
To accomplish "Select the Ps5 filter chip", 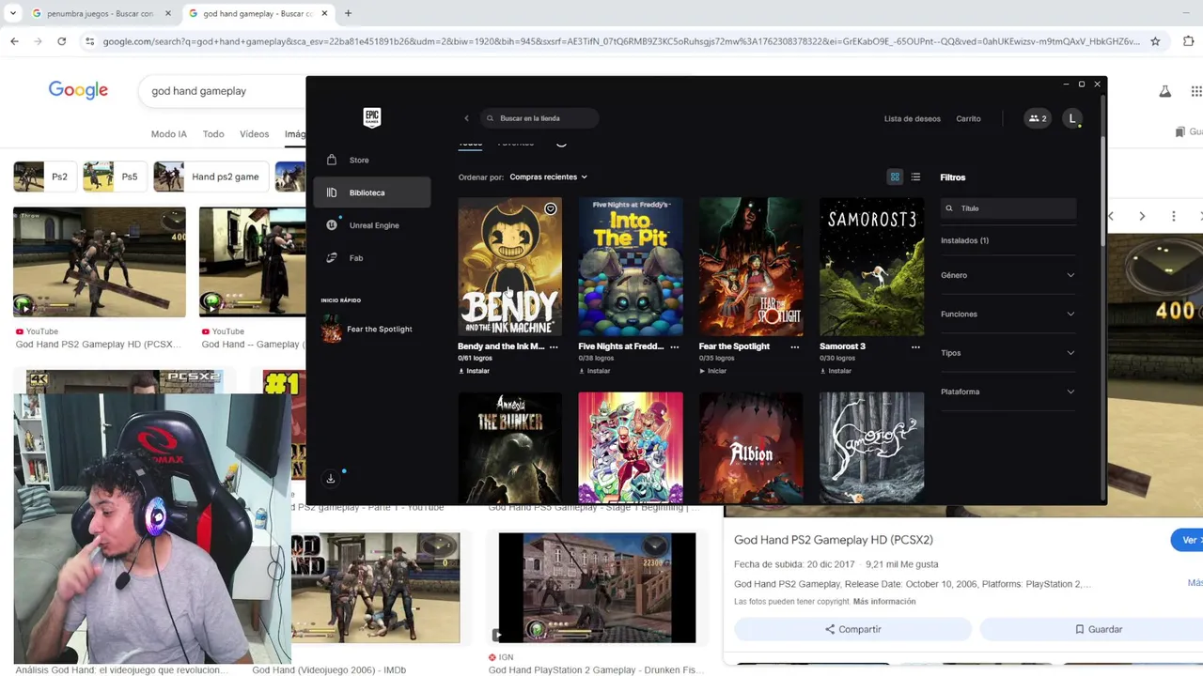I will pyautogui.click(x=114, y=177).
